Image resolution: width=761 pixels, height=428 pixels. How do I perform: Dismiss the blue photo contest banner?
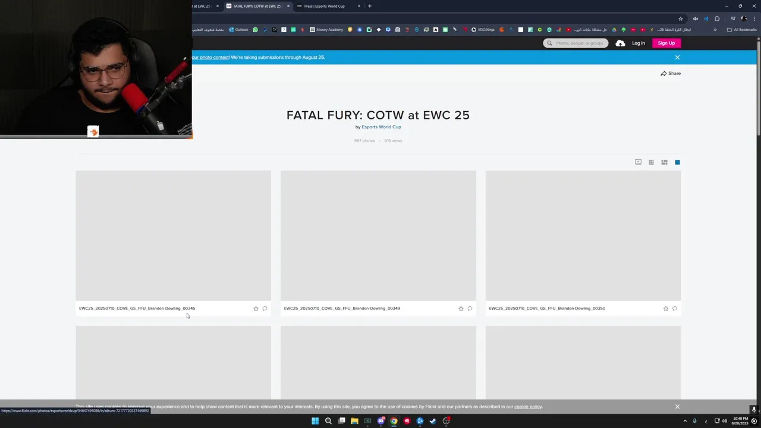pos(677,58)
